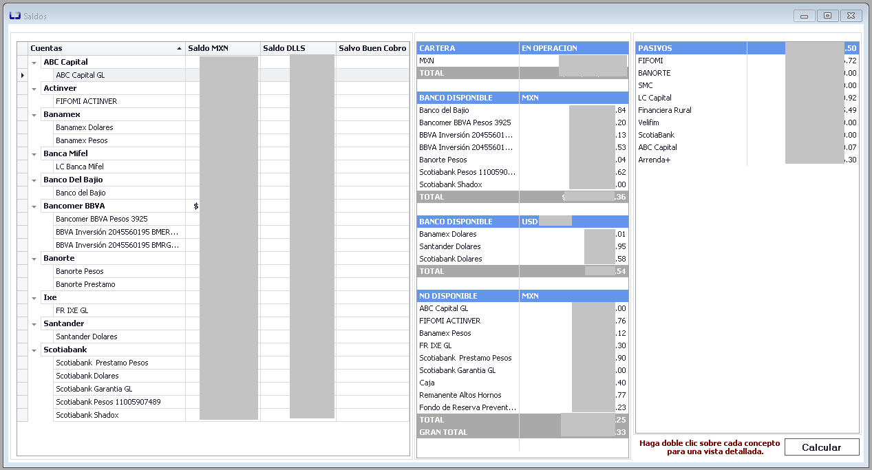Click Banco del Bajio under BANCO DISPONIBLE MXN
872x470 pixels.
click(522, 110)
